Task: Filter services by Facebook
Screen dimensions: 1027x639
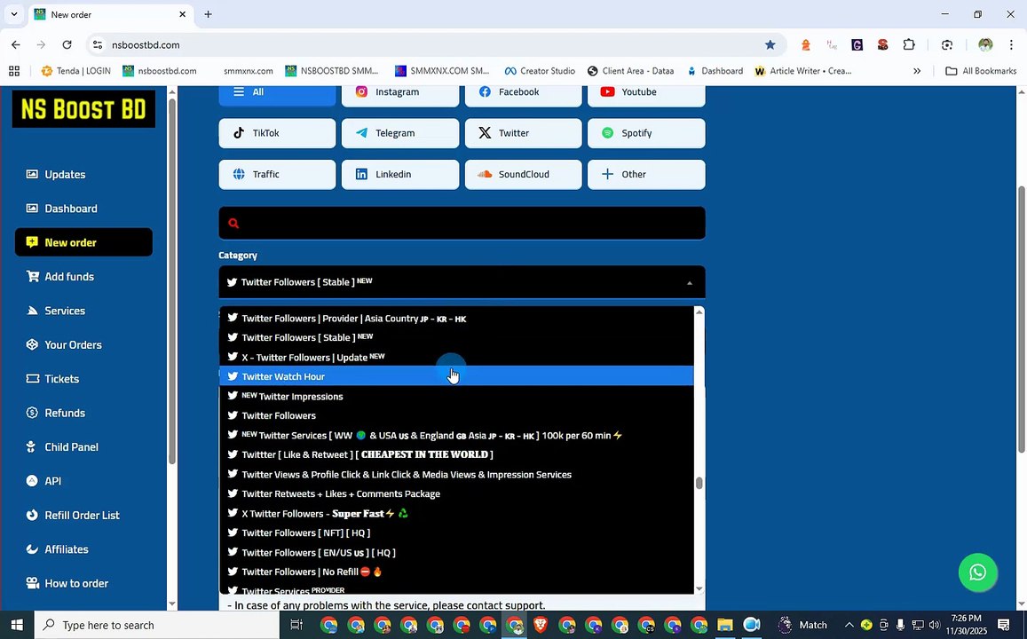Action: 524,92
